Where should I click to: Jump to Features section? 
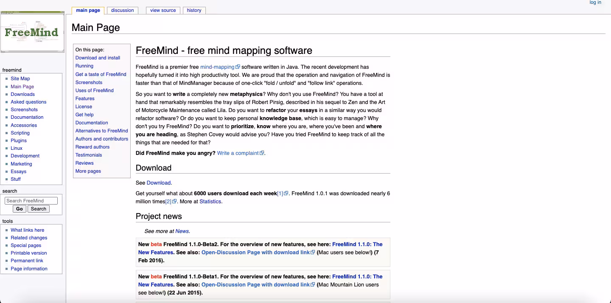[85, 98]
